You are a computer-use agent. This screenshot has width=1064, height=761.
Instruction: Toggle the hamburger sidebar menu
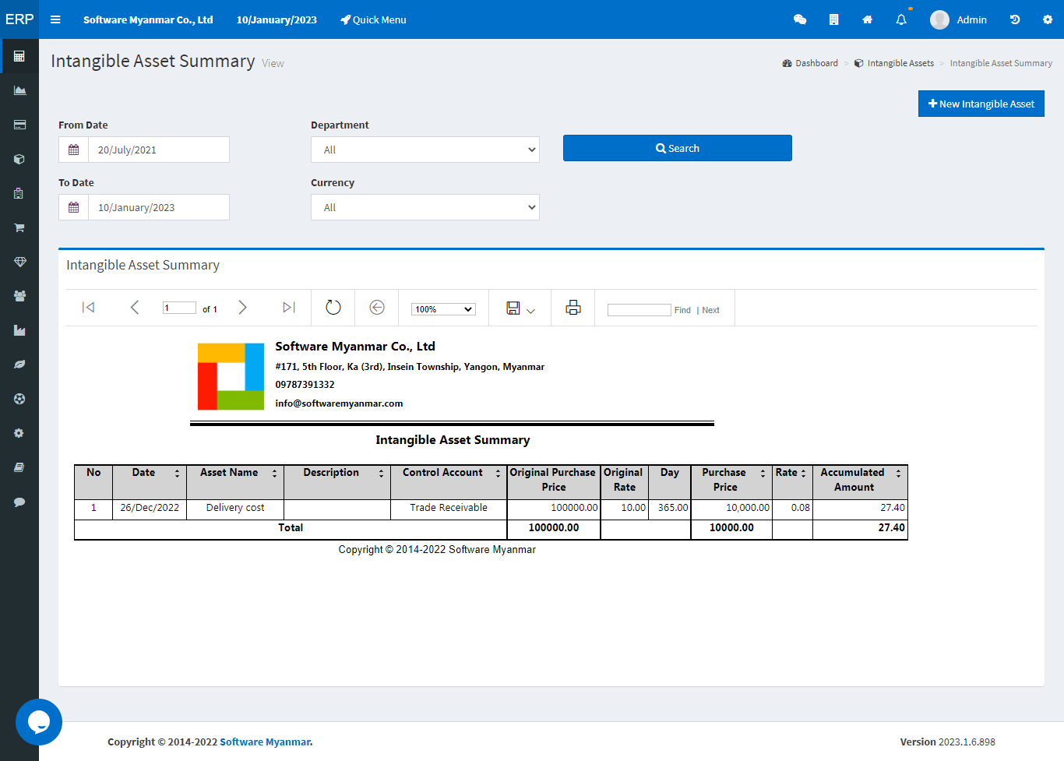(x=55, y=19)
